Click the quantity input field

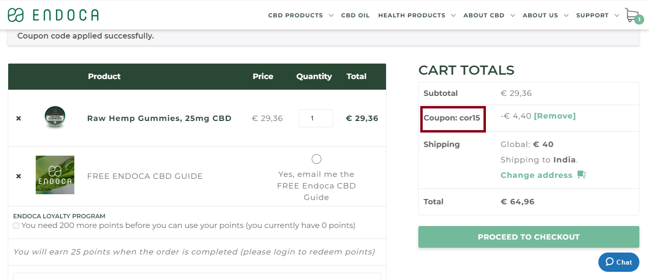(316, 118)
